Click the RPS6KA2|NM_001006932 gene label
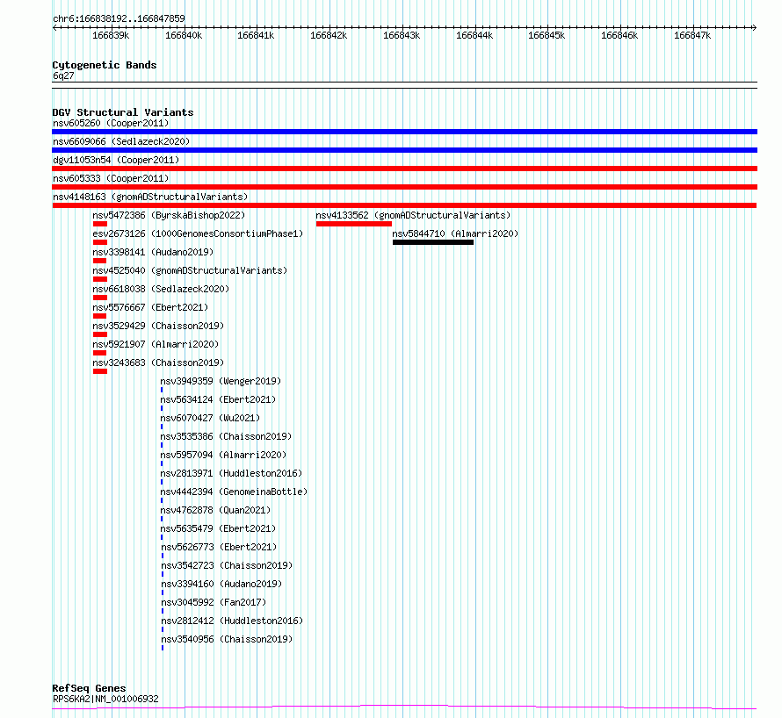Viewport: 782px width, 718px height. [105, 699]
